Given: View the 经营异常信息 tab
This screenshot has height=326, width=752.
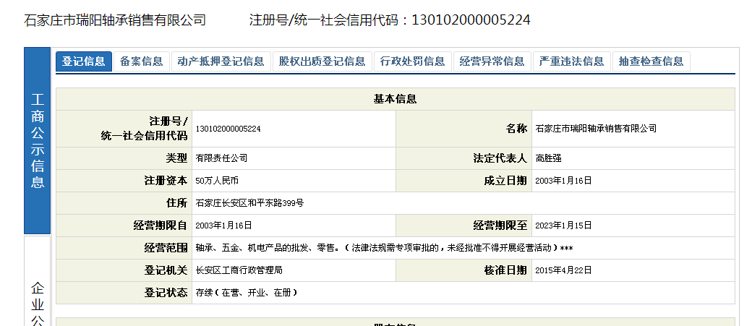Looking at the screenshot, I should pyautogui.click(x=492, y=61).
